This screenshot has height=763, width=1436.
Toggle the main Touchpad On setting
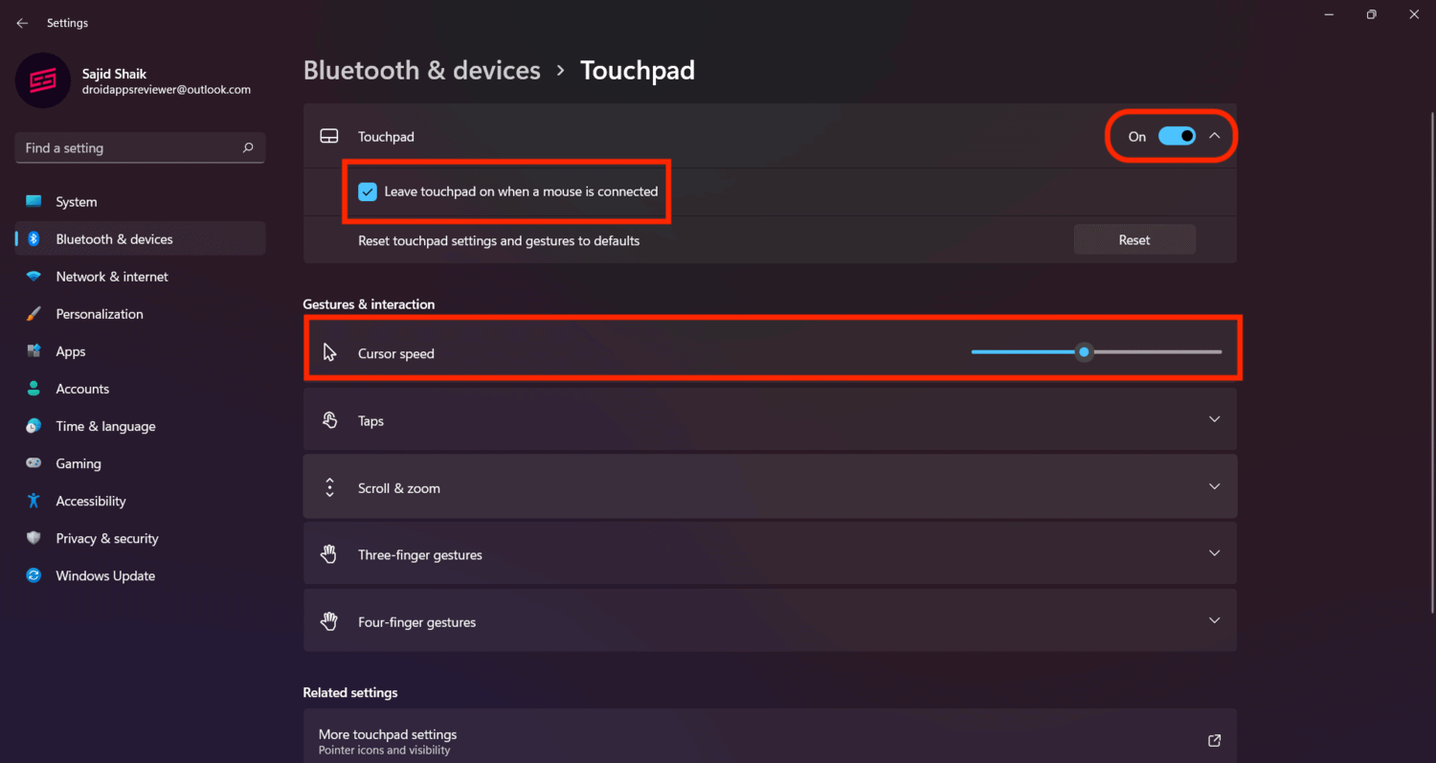tap(1177, 136)
